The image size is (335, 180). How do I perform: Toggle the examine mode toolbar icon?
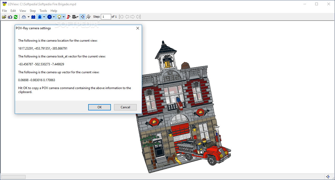(82, 17)
